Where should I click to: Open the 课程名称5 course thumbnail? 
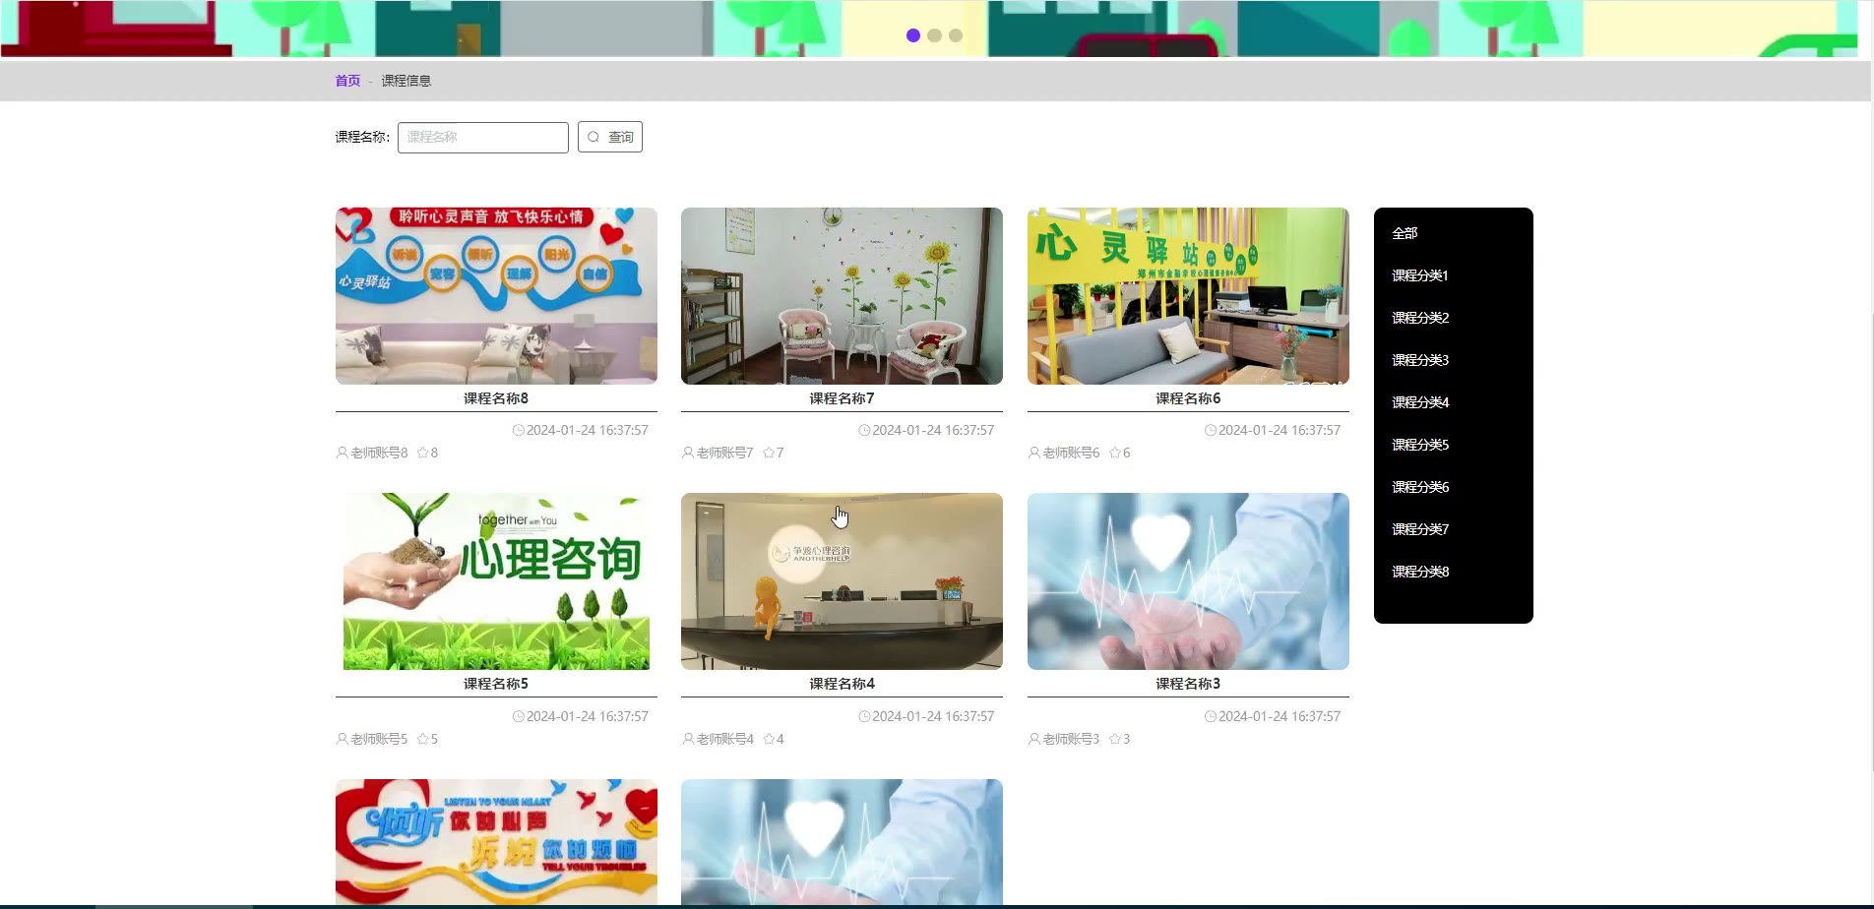pos(496,581)
